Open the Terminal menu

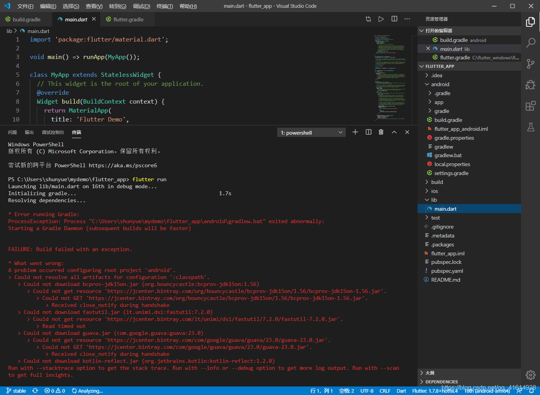coord(165,6)
